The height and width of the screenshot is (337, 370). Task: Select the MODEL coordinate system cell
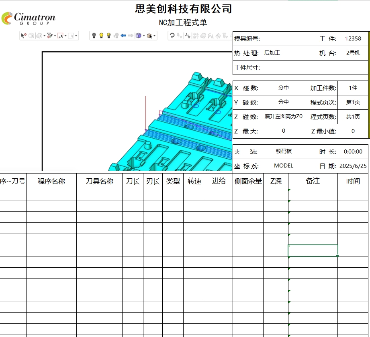click(x=283, y=165)
